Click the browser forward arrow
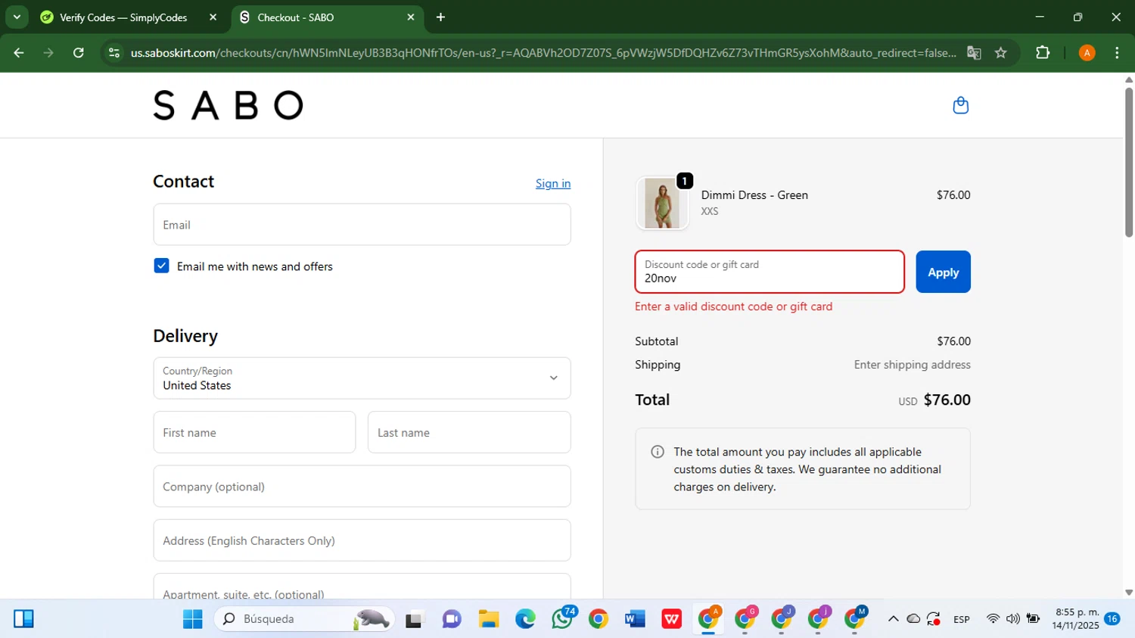This screenshot has height=638, width=1135. (x=48, y=53)
